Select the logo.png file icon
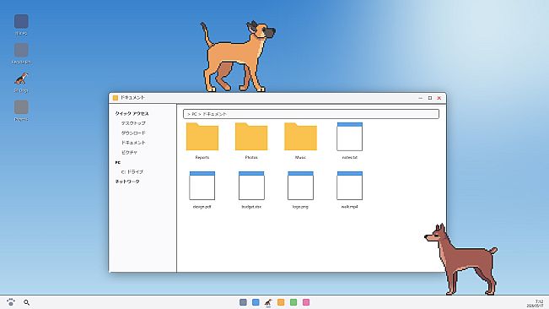549x309 pixels. point(300,186)
